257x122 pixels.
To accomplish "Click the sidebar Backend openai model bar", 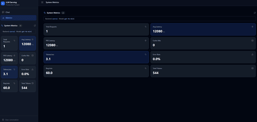I will pos(18,32).
